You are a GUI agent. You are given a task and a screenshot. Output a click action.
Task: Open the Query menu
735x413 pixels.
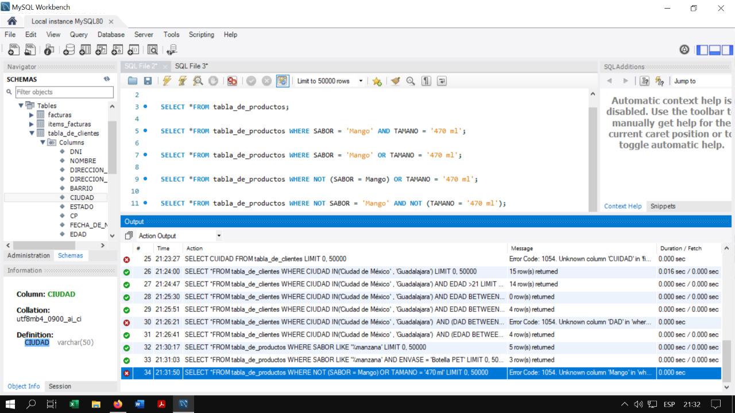(x=79, y=34)
